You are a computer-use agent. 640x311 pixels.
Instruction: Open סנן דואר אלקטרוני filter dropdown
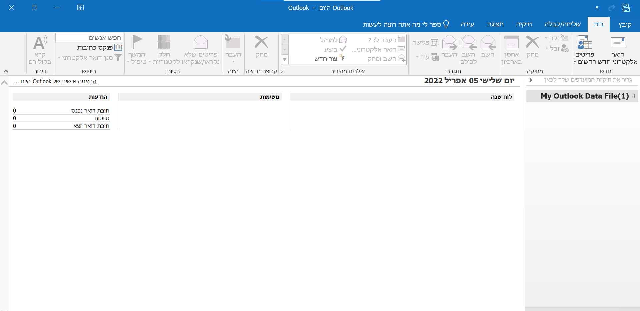(90, 58)
